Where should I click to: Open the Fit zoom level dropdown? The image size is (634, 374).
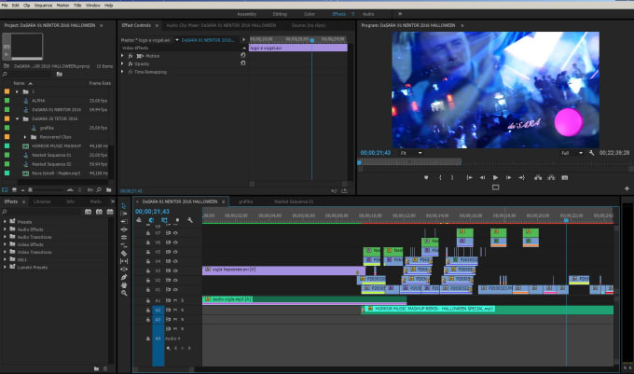[x=411, y=153]
